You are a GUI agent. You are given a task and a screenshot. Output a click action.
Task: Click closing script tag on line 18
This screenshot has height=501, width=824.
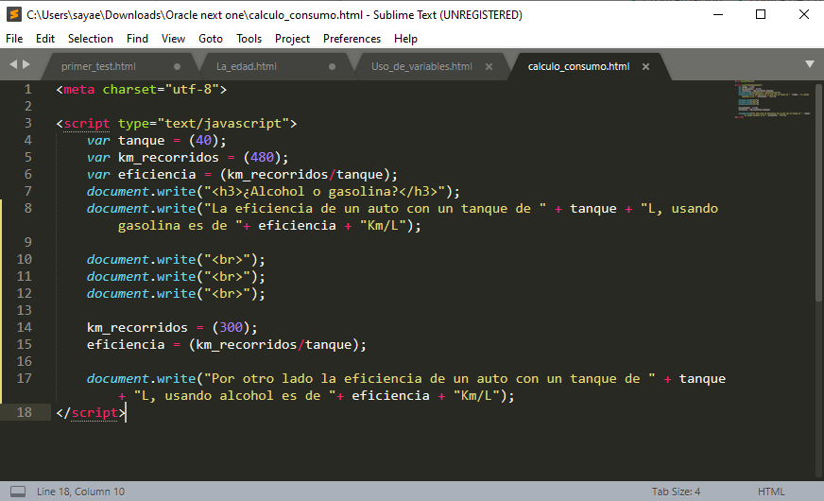(x=91, y=413)
